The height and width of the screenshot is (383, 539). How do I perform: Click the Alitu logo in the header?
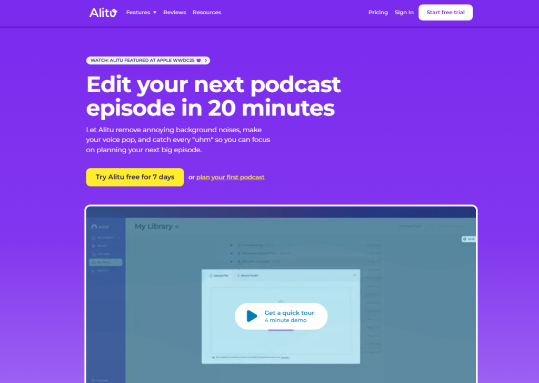click(103, 13)
